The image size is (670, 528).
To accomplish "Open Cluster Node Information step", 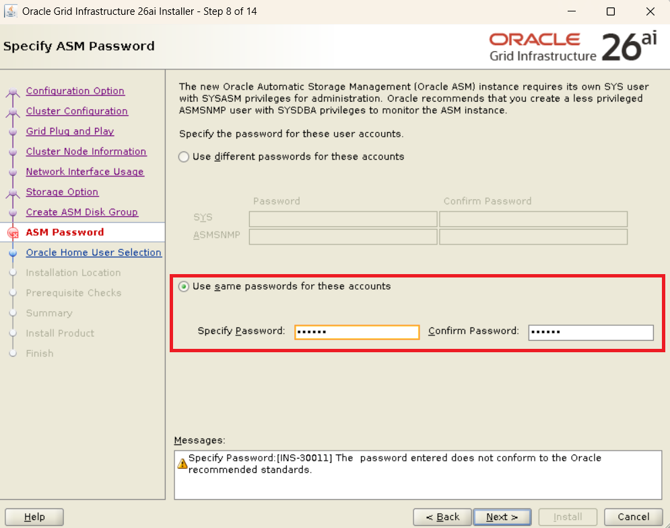I will pos(86,152).
